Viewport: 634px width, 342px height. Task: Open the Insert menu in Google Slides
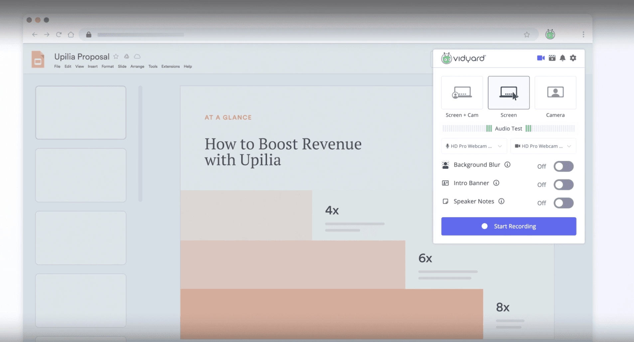pos(92,66)
